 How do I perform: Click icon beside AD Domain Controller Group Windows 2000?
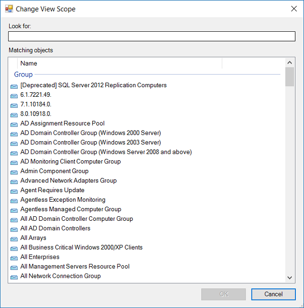pyautogui.click(x=14, y=134)
